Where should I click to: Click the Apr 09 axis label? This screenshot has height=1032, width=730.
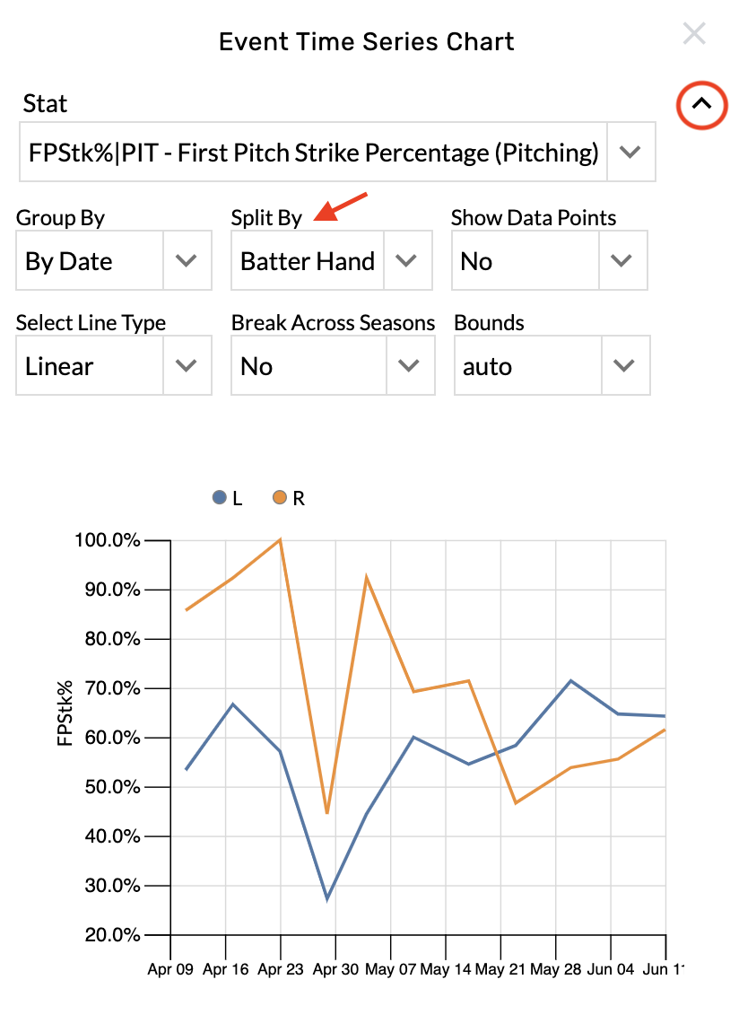170,968
